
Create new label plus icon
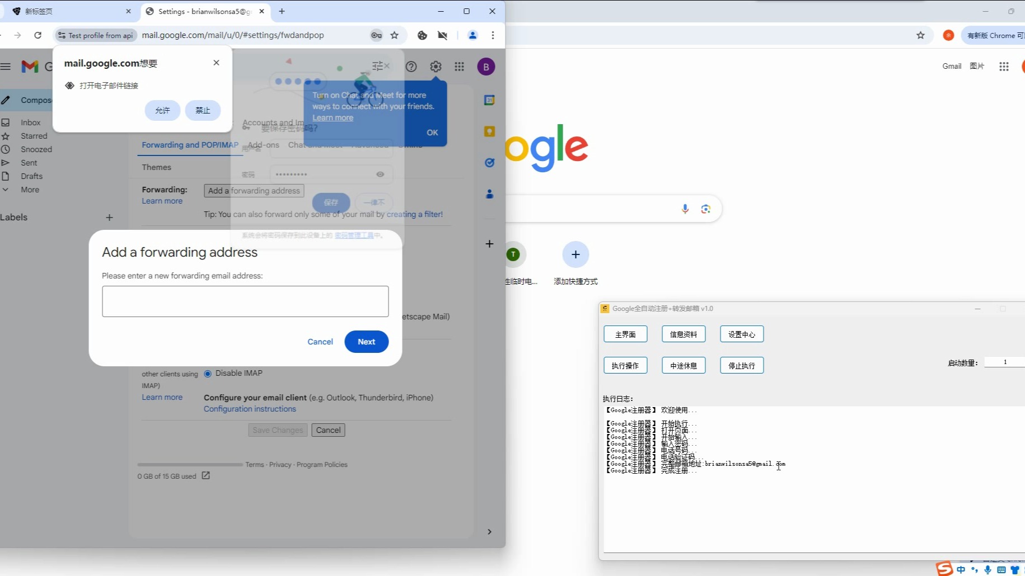[110, 218]
